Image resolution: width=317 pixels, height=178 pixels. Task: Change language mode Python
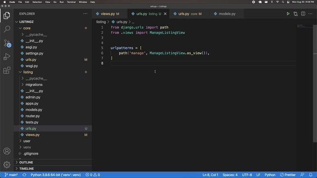(x=270, y=175)
